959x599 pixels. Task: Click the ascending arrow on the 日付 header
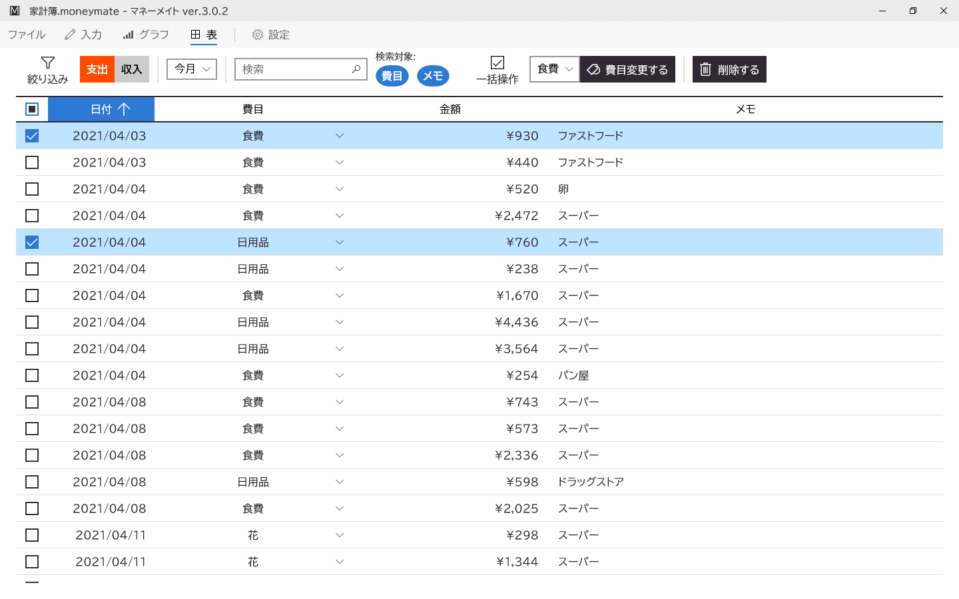pos(124,109)
